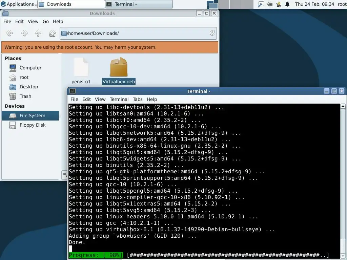347x260 pixels.
Task: Click the Terminal window title icon
Action: pos(73,91)
